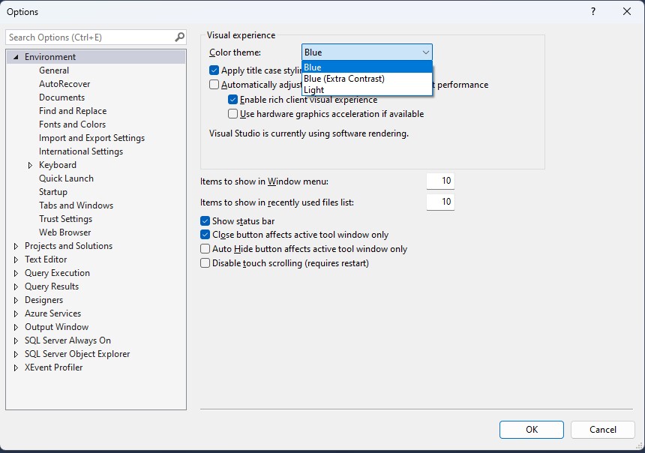645x453 pixels.
Task: Expand the Keyboard settings node
Action: pyautogui.click(x=31, y=165)
